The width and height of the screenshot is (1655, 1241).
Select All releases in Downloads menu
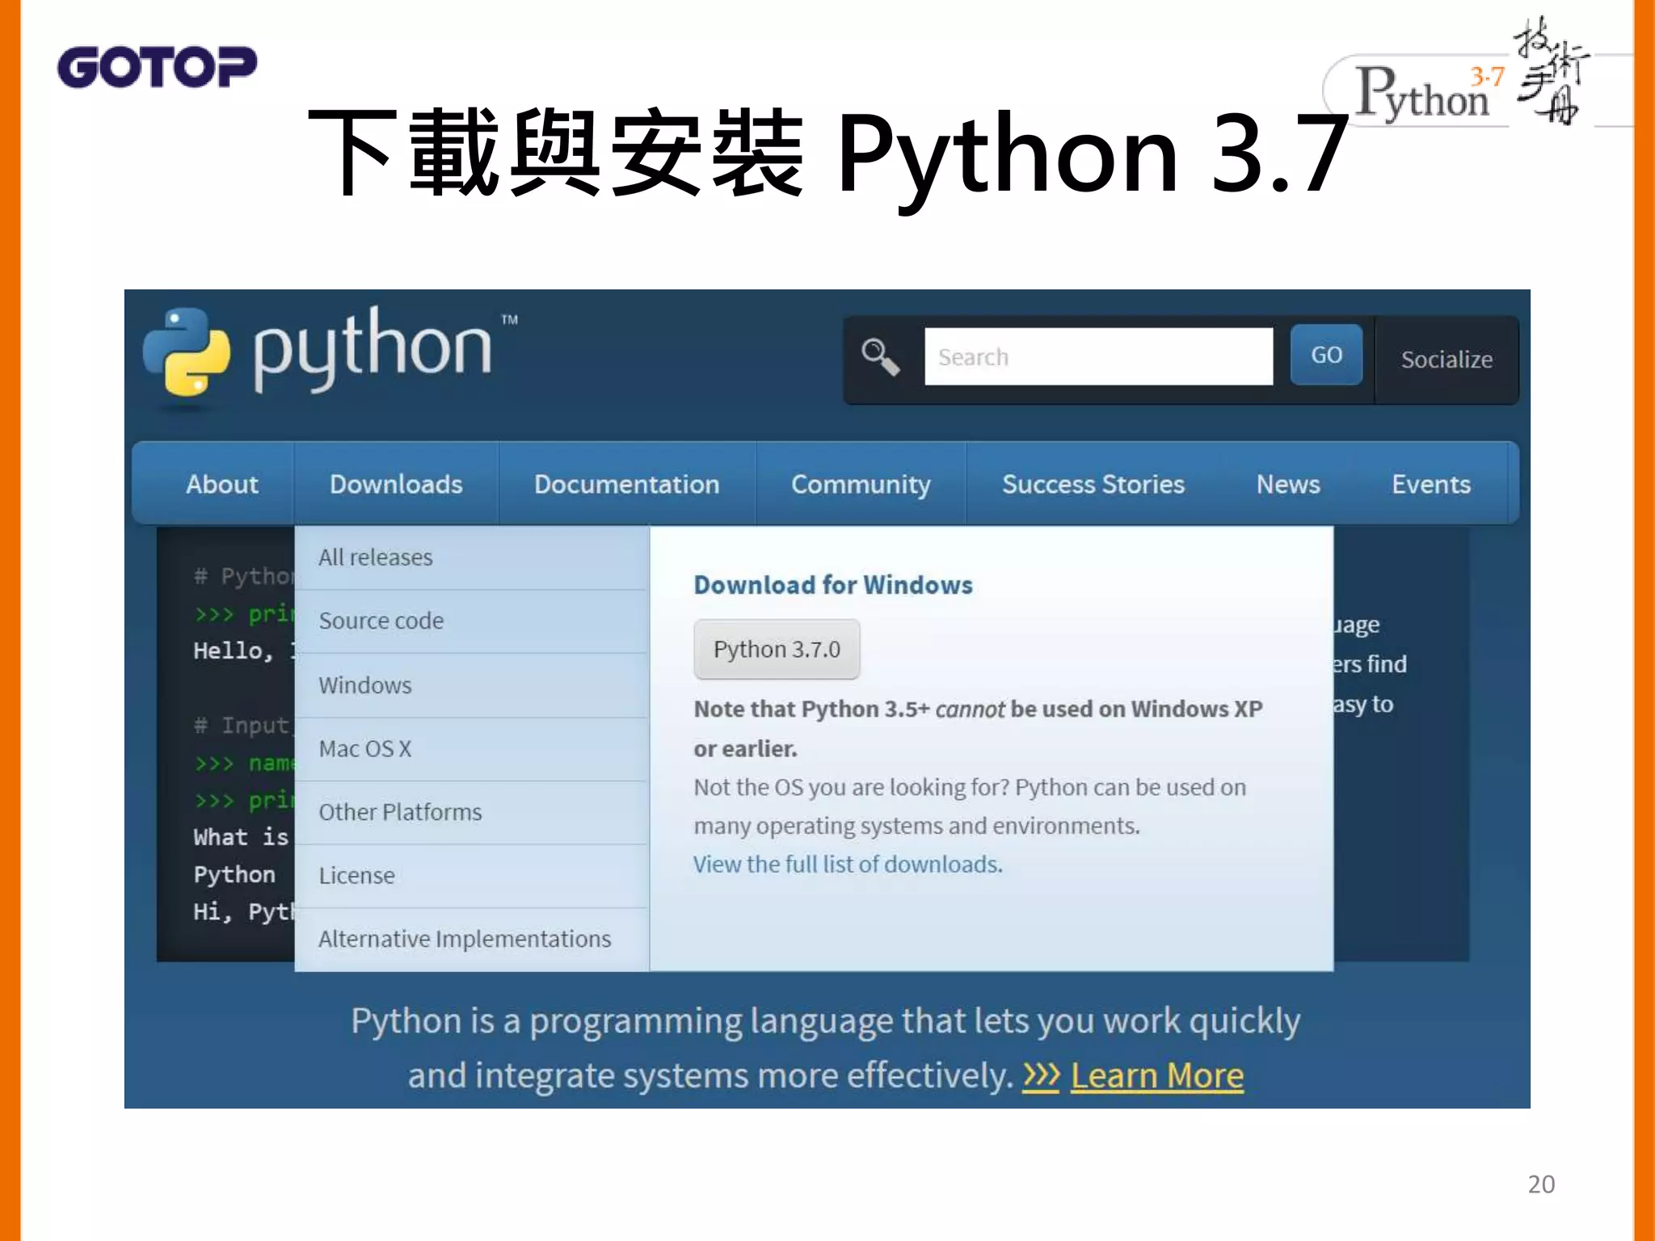coord(472,557)
